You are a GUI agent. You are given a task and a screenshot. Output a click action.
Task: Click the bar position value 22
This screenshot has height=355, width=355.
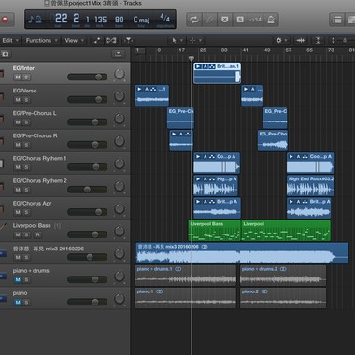(x=61, y=19)
